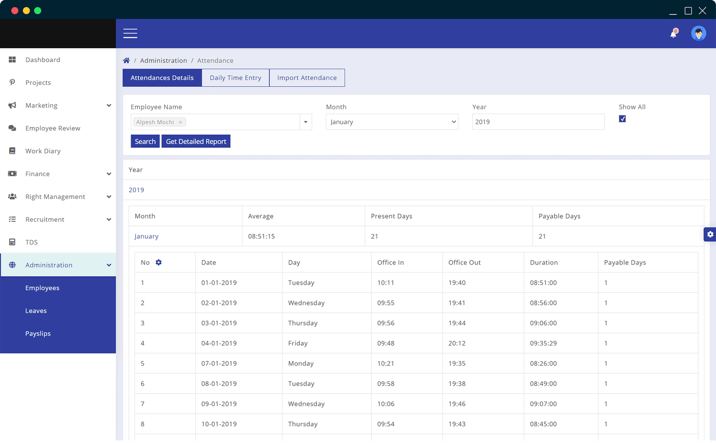716x443 pixels.
Task: Click the notification bell icon
Action: pos(673,34)
